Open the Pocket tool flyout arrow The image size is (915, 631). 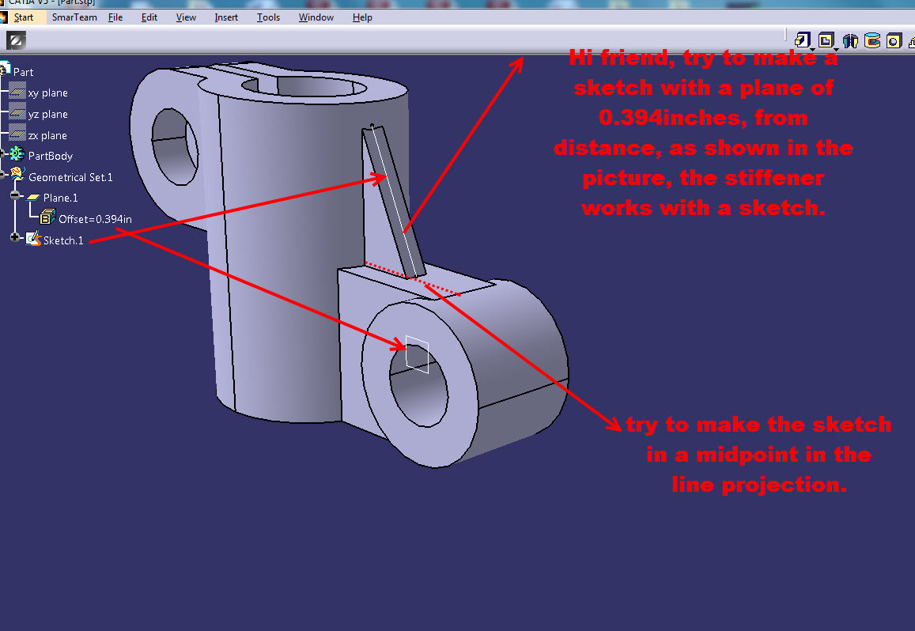coord(836,50)
